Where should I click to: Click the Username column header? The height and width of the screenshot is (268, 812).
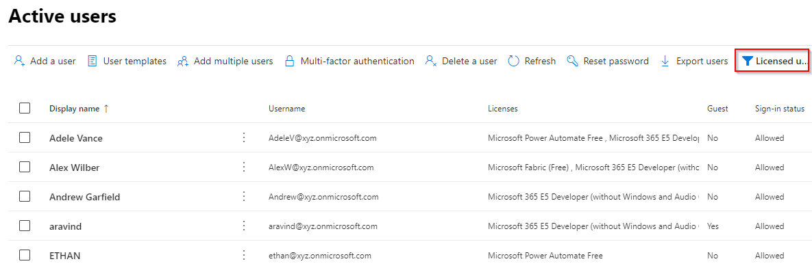click(287, 109)
